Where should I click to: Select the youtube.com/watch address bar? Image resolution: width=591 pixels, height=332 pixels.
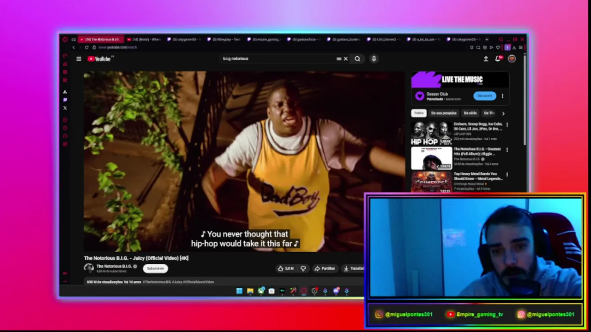pyautogui.click(x=118, y=47)
